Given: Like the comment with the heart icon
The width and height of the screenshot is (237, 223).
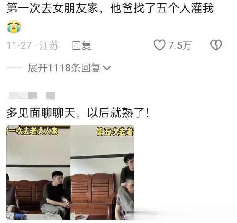Looking at the screenshot, I should coord(159,45).
